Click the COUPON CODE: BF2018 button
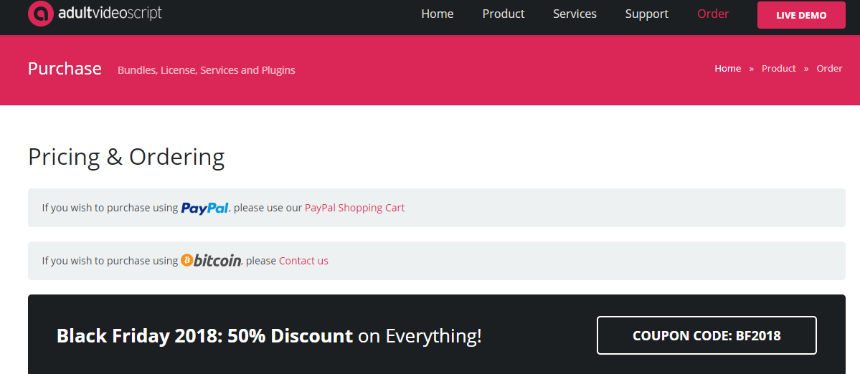The image size is (860, 374). pos(706,335)
